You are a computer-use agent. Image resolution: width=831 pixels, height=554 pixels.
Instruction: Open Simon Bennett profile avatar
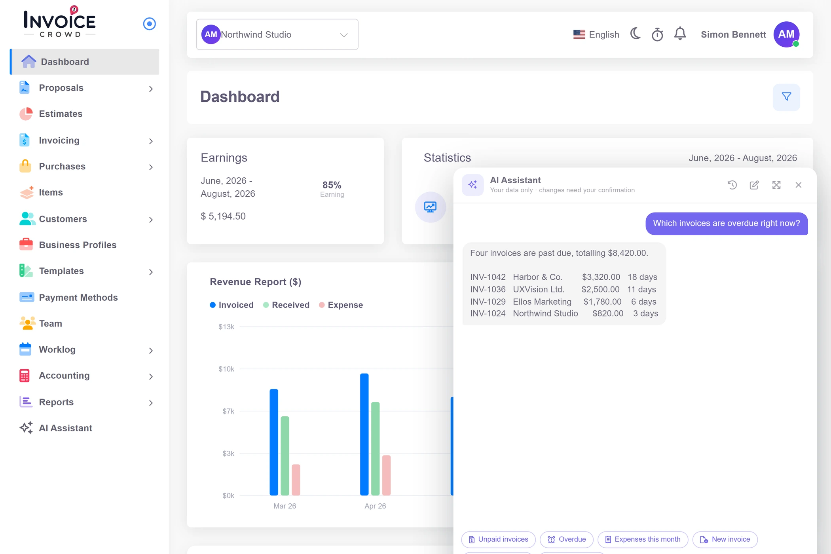(786, 34)
